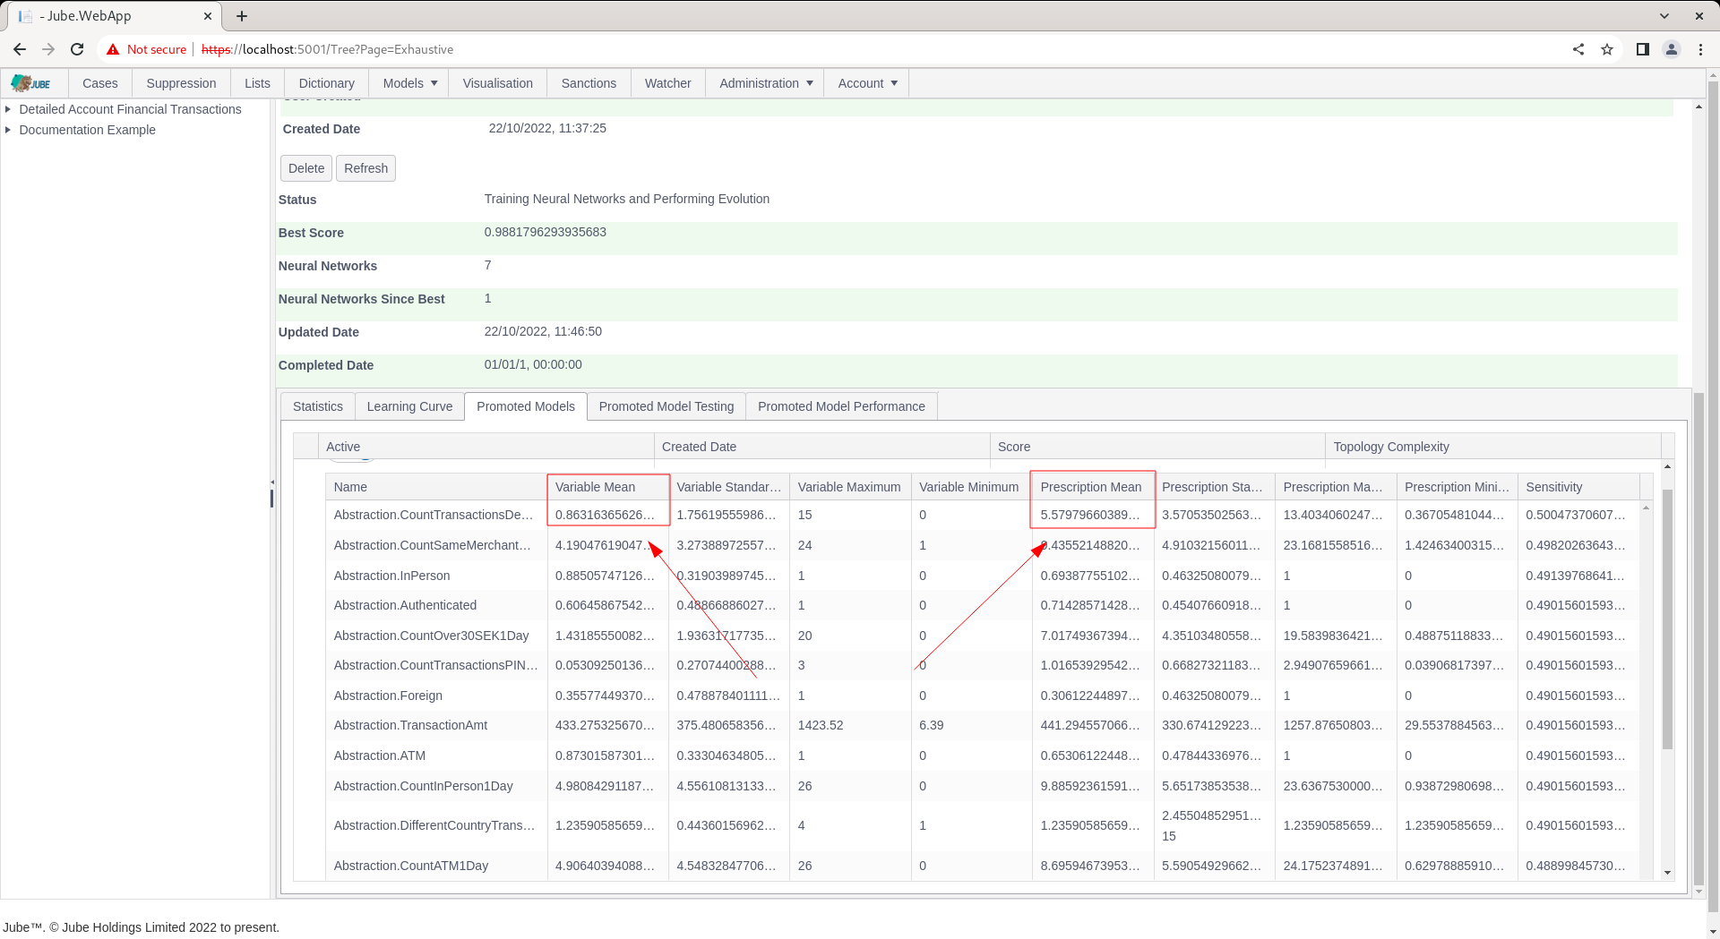
Task: Go back to previous page
Action: (20, 49)
